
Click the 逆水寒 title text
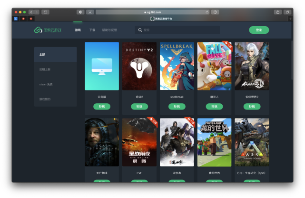click(x=177, y=173)
